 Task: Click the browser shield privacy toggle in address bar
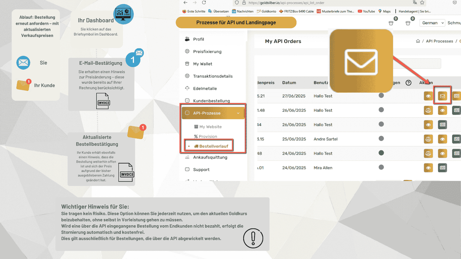[x=236, y=3]
